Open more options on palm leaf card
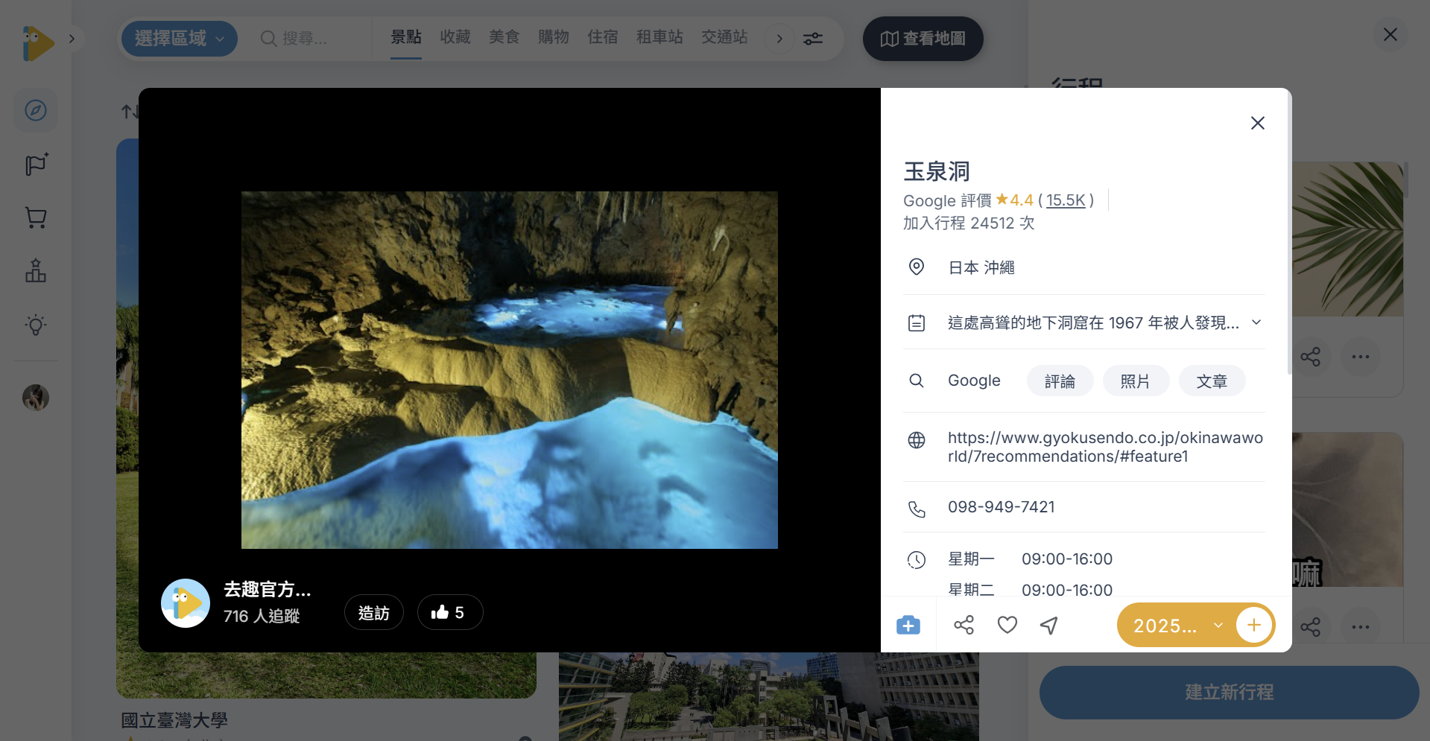 (x=1361, y=357)
